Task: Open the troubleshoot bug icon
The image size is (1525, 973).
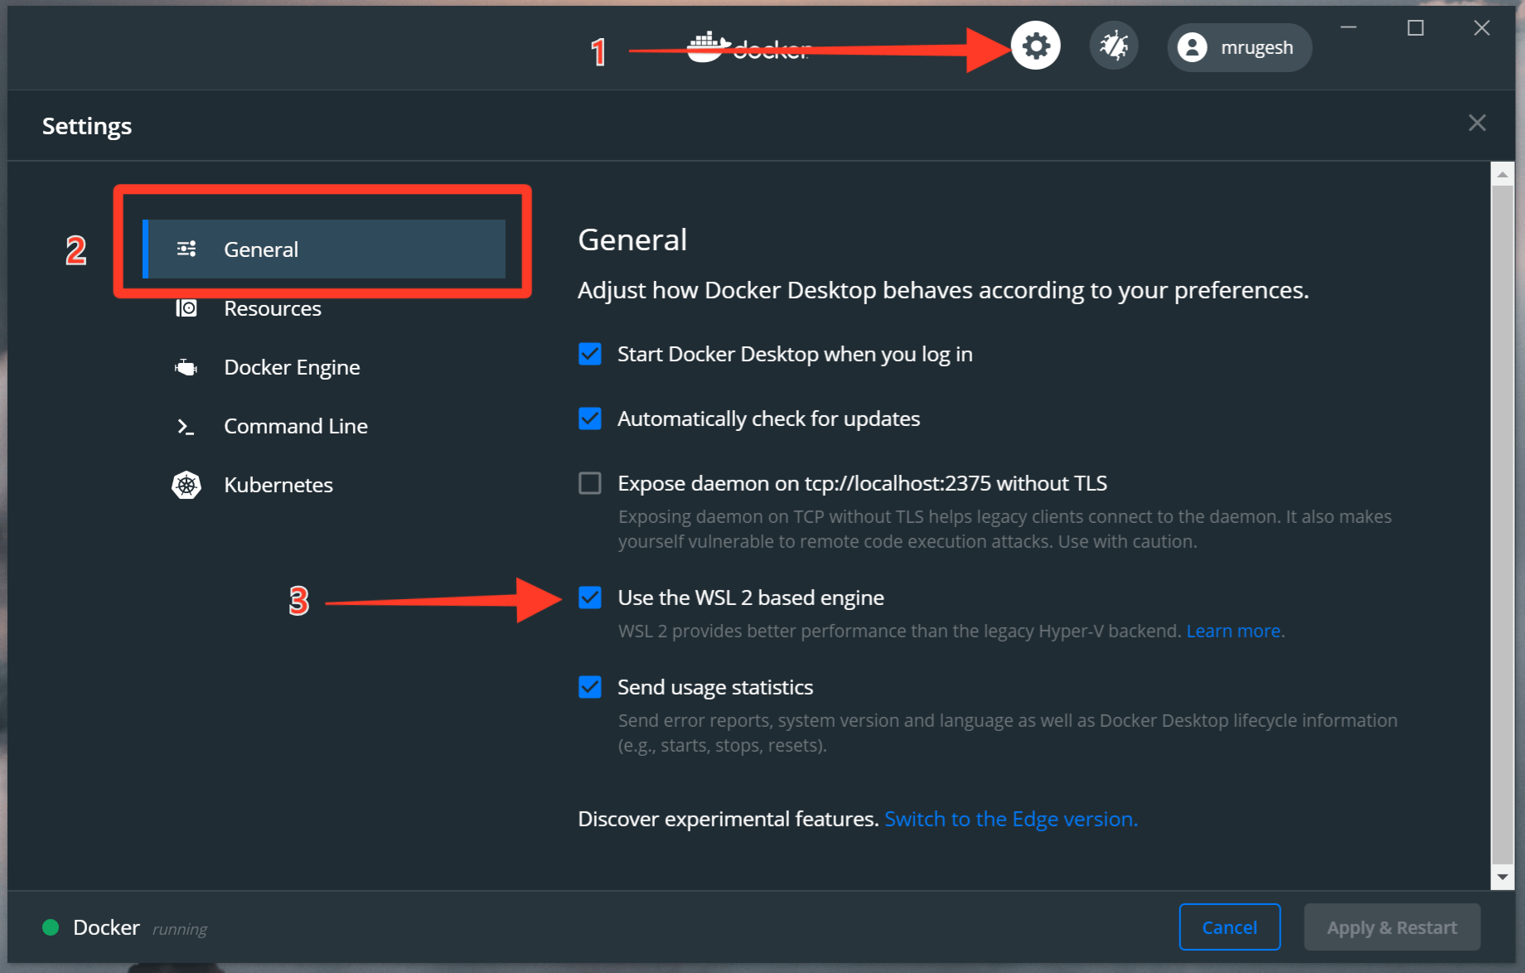Action: 1114,46
